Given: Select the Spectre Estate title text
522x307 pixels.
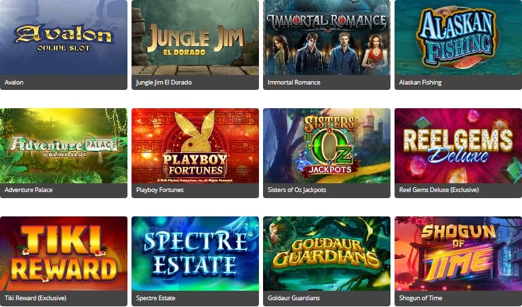Looking at the screenshot, I should [x=155, y=298].
